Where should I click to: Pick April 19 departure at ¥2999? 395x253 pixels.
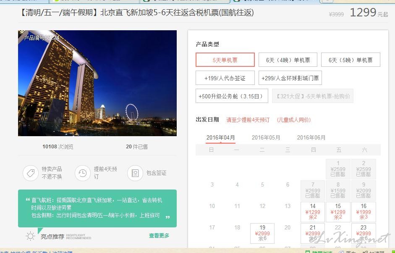tap(262, 233)
